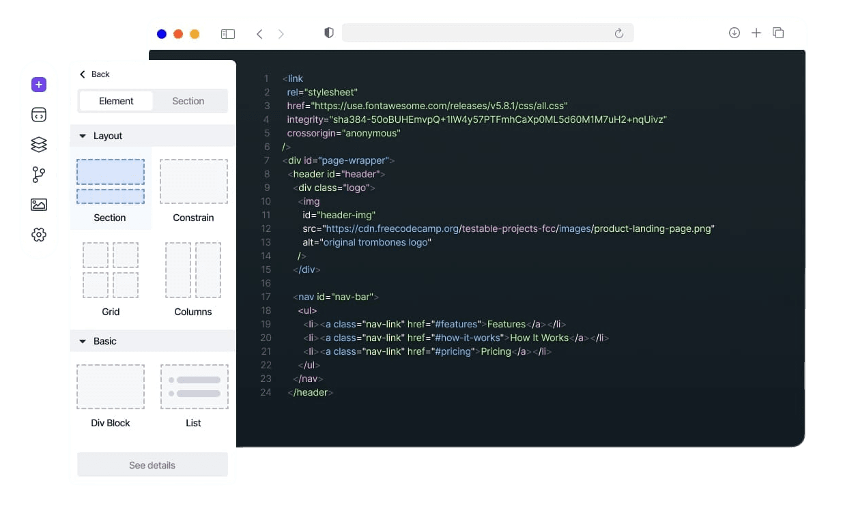Screen dimensions: 841x515
Task: Click the See details button
Action: pyautogui.click(x=152, y=465)
